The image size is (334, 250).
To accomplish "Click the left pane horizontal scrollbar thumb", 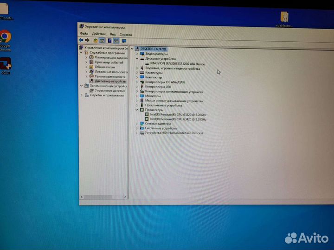I will [98, 197].
